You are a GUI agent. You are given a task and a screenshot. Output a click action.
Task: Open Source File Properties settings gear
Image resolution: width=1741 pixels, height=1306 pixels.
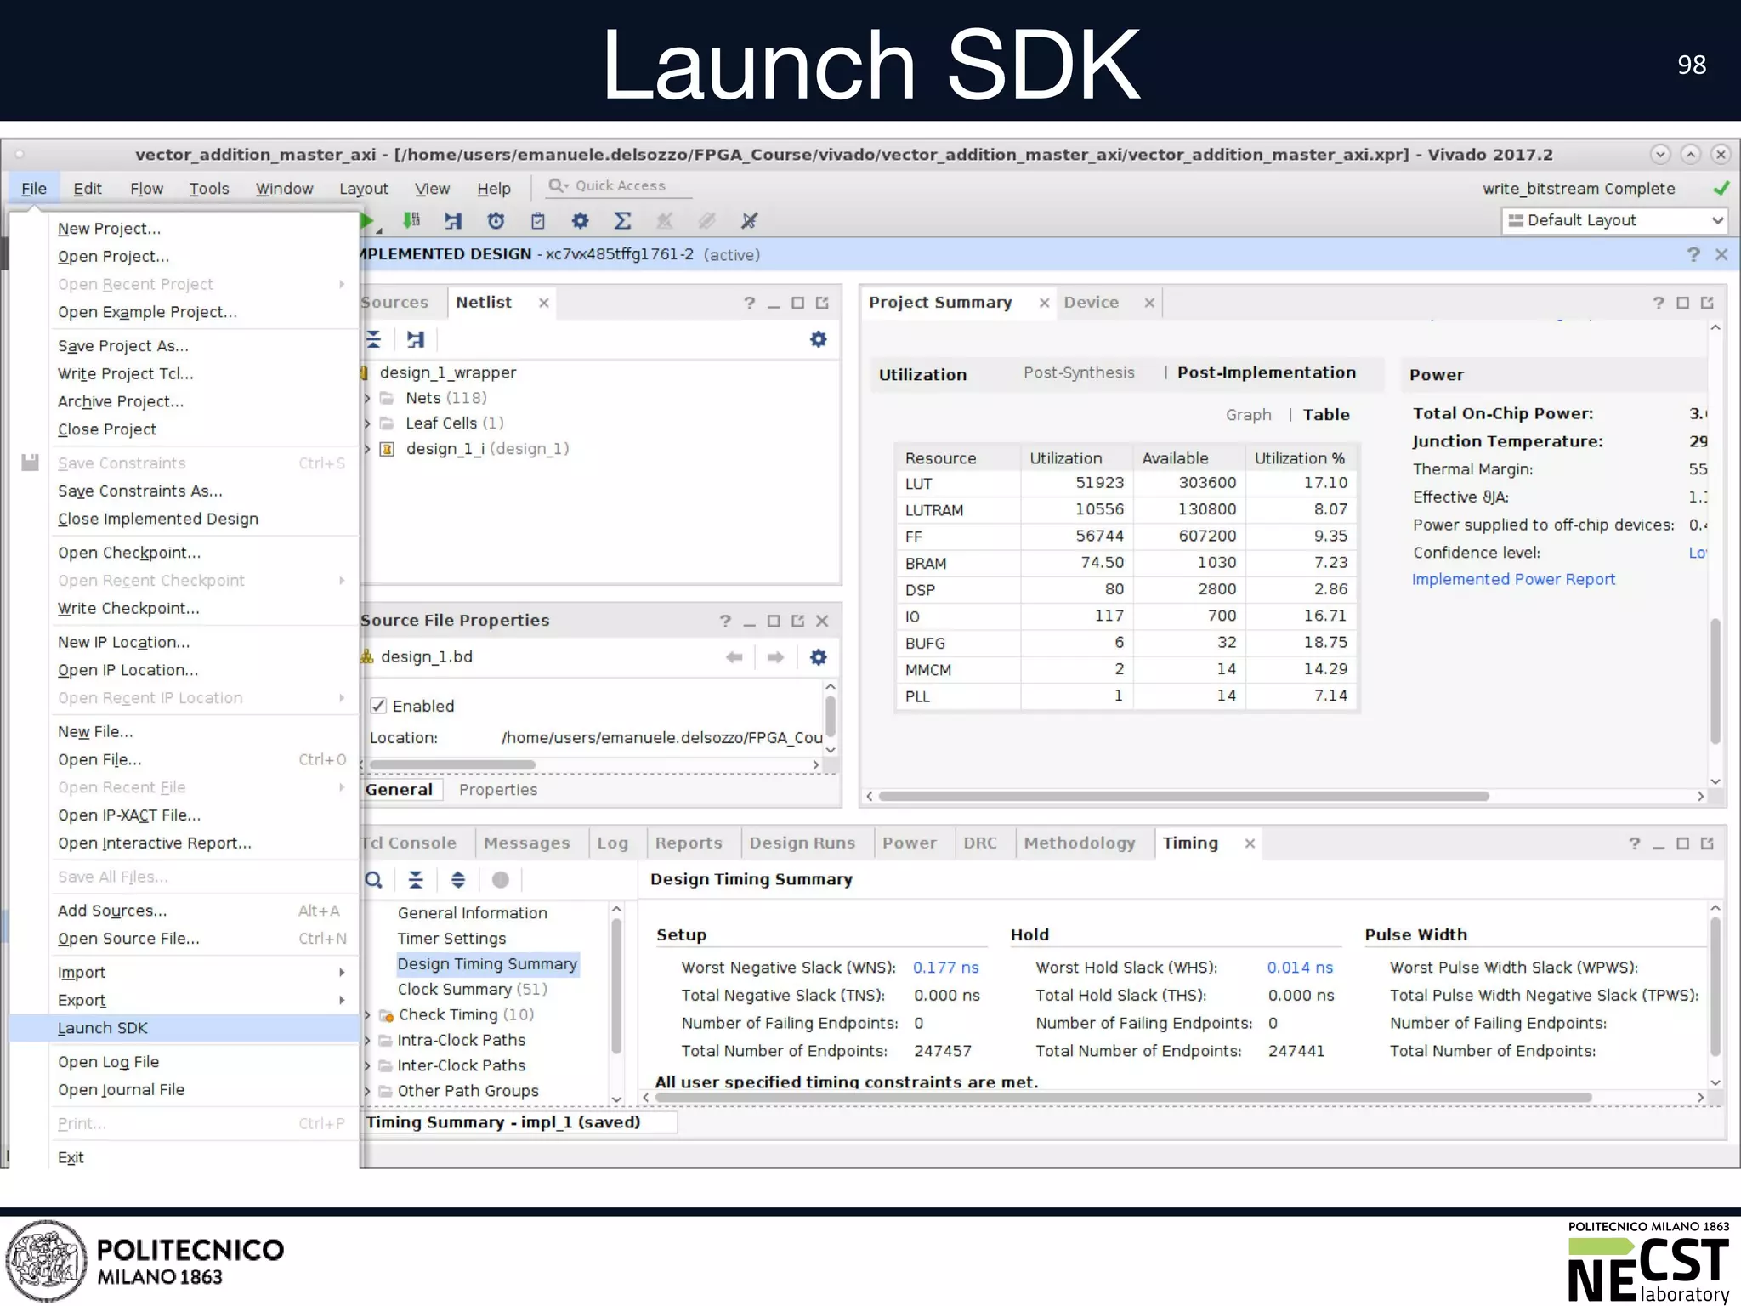(x=818, y=657)
